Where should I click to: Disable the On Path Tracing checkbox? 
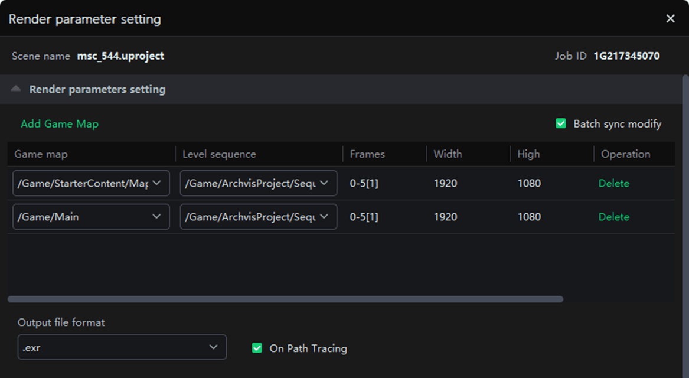(257, 348)
